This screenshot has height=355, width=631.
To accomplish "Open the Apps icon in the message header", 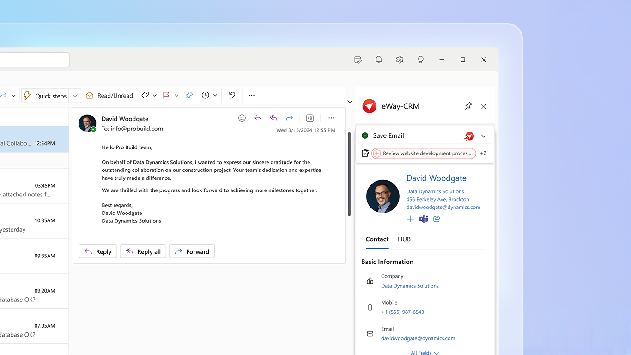I will [309, 118].
